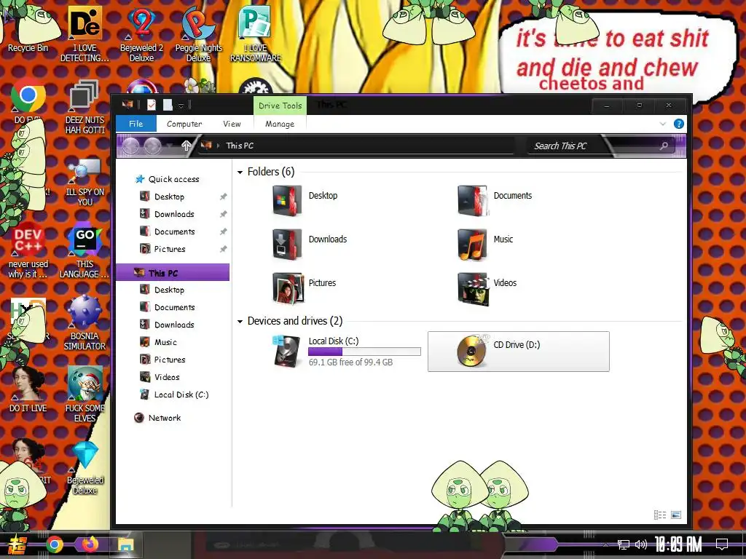Viewport: 746px width, 559px height.
Task: Show hidden system tray icons
Action: [605, 544]
